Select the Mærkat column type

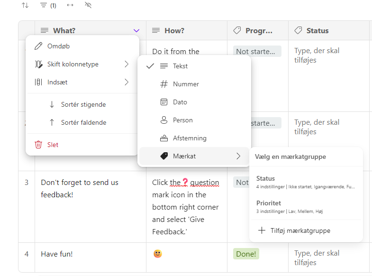(194, 156)
